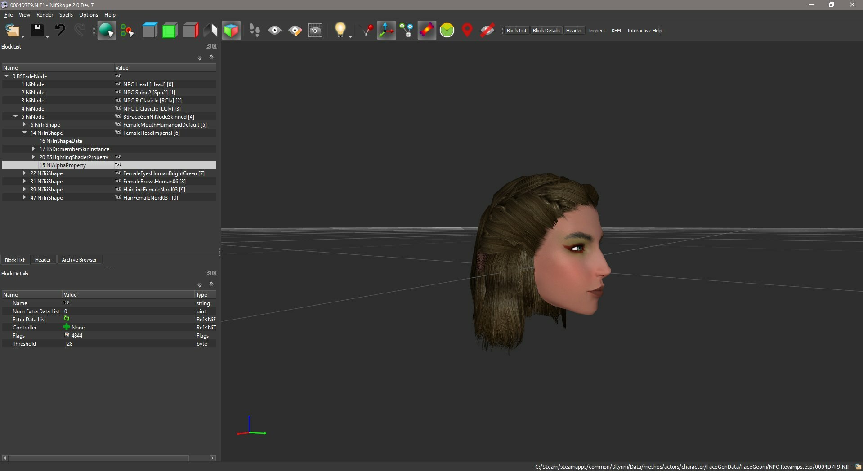Click the walk mode footprints icon
Screen dimensions: 863x471
pyautogui.click(x=255, y=31)
